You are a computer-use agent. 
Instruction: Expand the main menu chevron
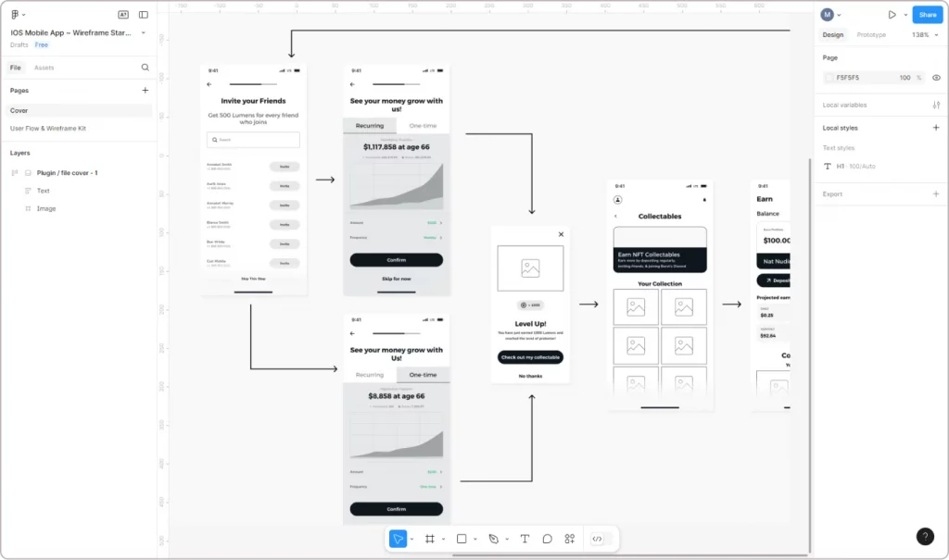pos(23,15)
